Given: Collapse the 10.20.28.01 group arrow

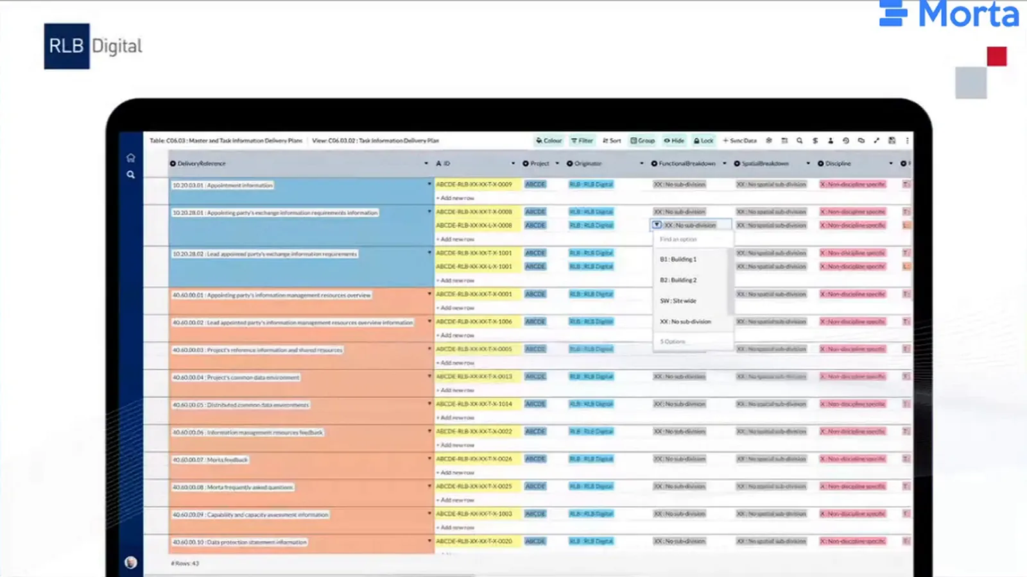Looking at the screenshot, I should tap(429, 212).
